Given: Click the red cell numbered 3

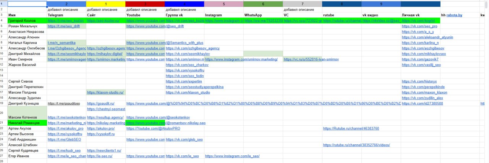Looking at the screenshot, I should click(x=145, y=4).
